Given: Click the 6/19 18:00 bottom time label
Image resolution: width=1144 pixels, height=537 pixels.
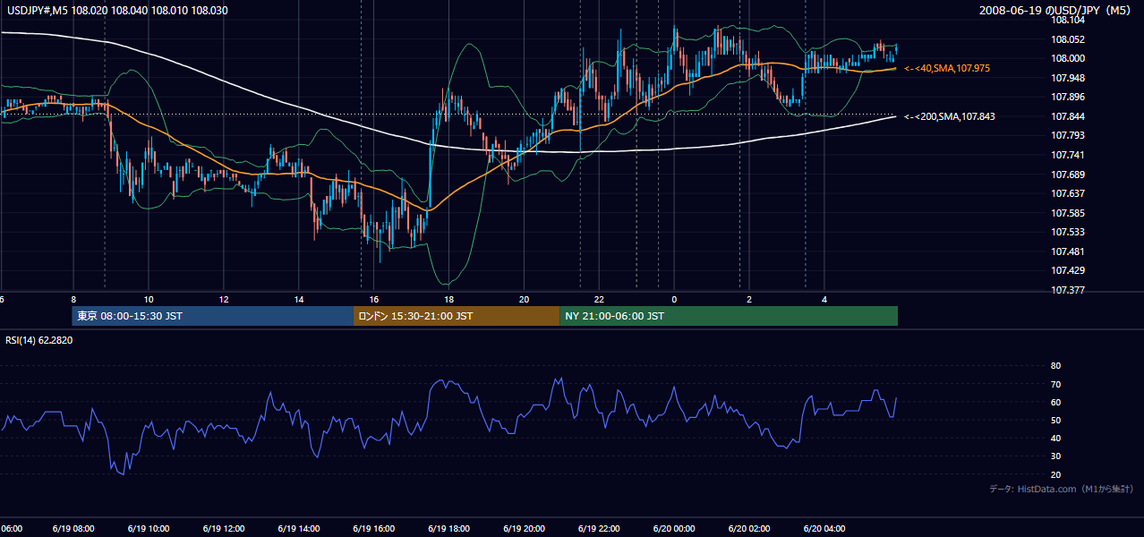Looking at the screenshot, I should click(449, 529).
